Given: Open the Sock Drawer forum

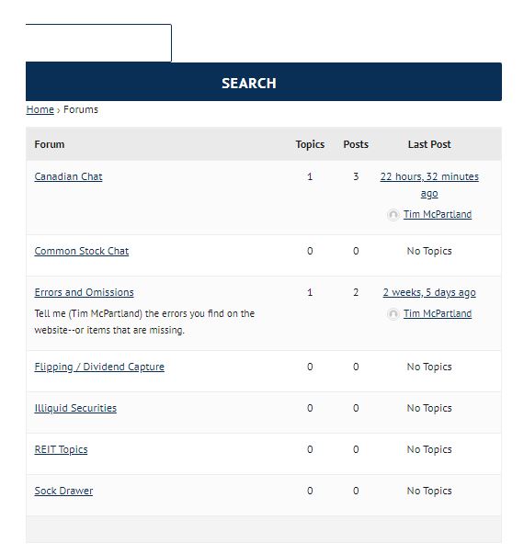Looking at the screenshot, I should point(63,491).
